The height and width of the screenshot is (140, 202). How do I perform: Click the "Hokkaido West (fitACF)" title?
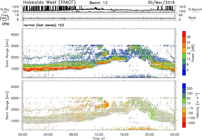tap(49, 3)
